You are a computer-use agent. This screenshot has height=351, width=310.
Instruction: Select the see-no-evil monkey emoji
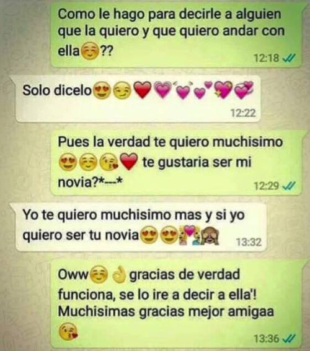point(209,235)
